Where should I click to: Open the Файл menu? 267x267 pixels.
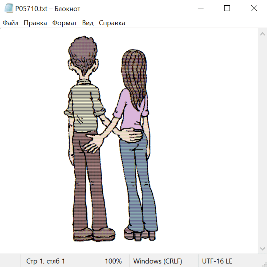(10, 23)
